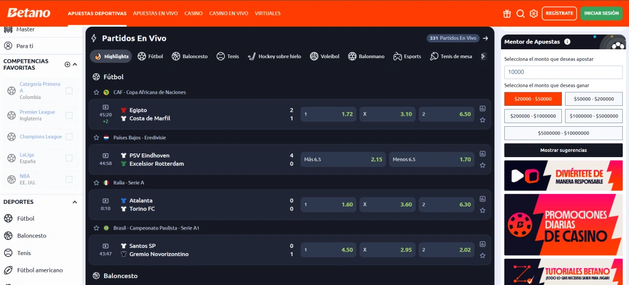Image resolution: width=629 pixels, height=285 pixels.
Task: Open the gift promotions icon in header
Action: [507, 14]
